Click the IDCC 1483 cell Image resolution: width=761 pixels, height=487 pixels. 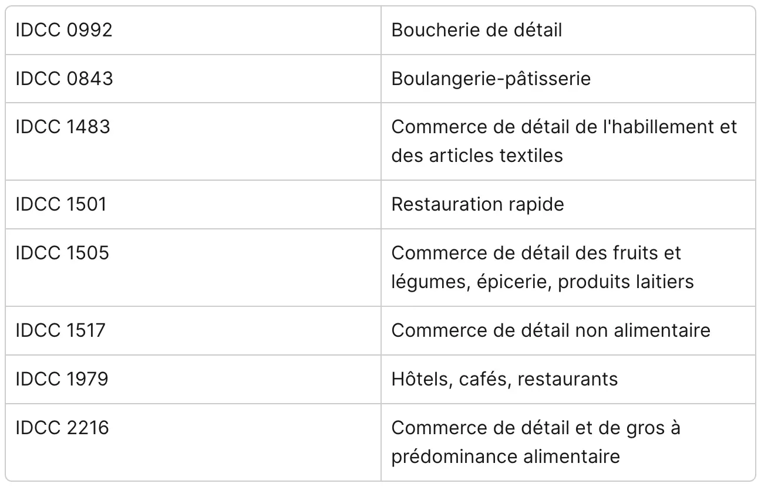[x=63, y=127]
